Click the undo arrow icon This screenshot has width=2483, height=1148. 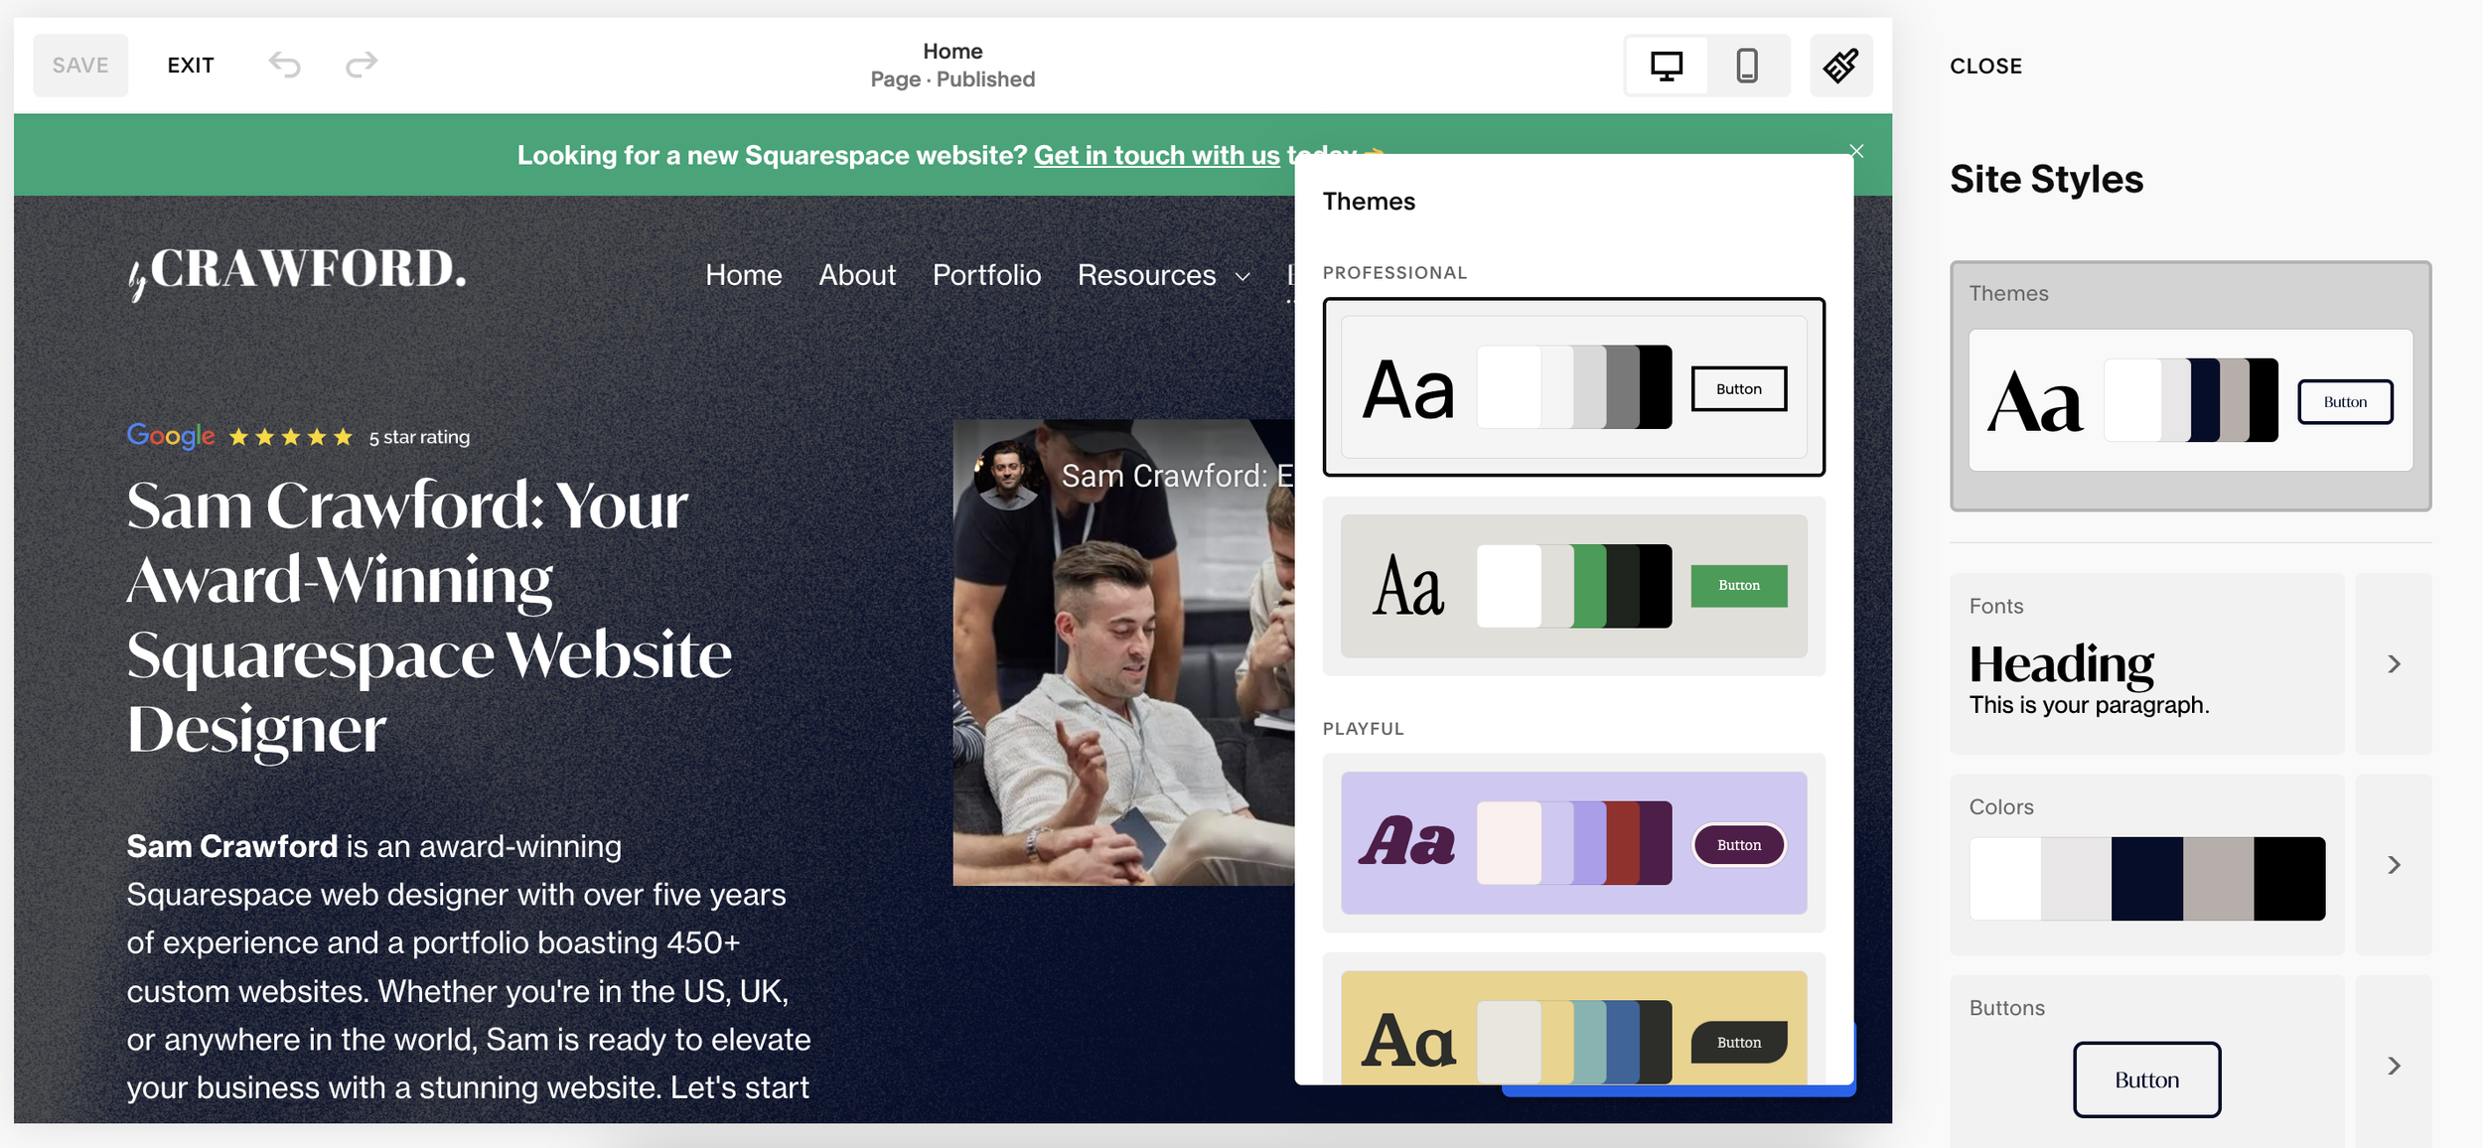[x=284, y=66]
